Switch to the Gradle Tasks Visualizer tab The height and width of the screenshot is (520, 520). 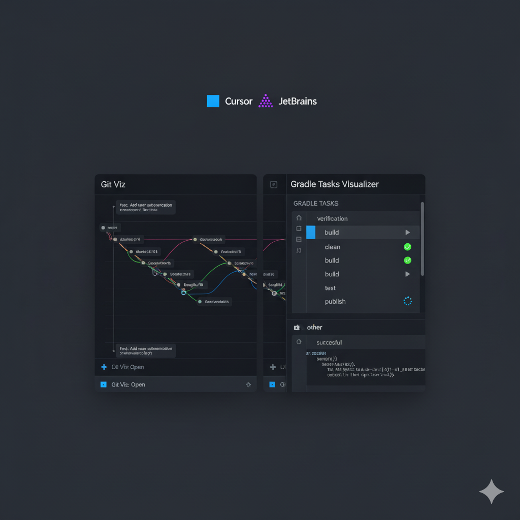(334, 184)
